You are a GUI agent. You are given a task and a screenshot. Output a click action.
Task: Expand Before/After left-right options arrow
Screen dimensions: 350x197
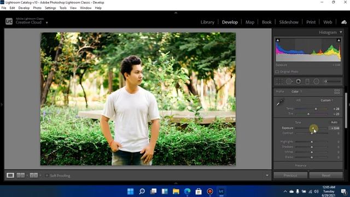point(27,175)
